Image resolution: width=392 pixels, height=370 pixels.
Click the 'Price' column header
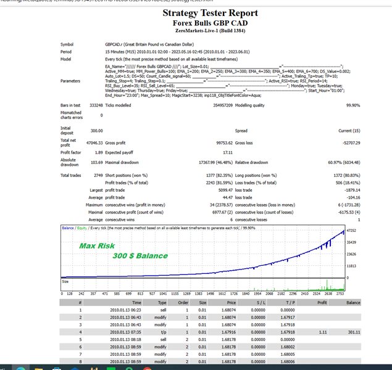(231, 303)
